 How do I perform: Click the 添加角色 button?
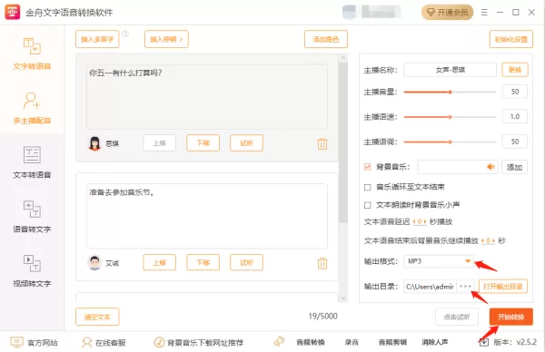pyautogui.click(x=326, y=39)
